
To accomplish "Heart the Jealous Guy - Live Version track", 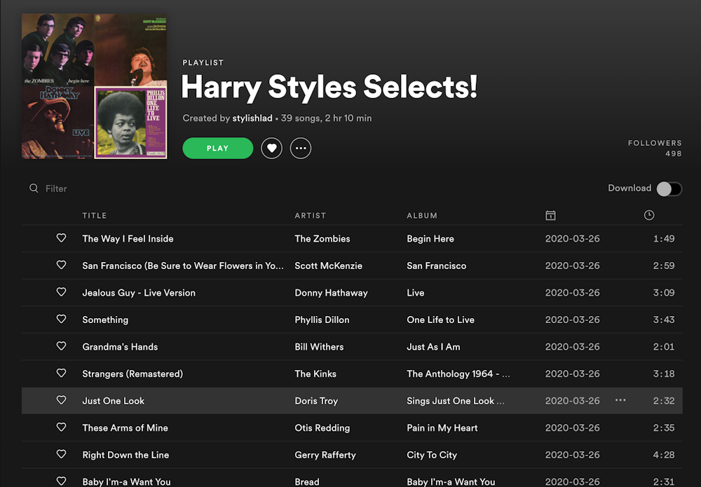I will click(x=61, y=292).
